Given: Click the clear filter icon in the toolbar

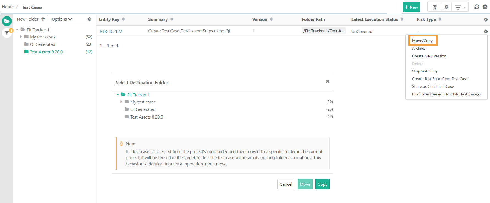Looking at the screenshot, I should [x=435, y=7].
